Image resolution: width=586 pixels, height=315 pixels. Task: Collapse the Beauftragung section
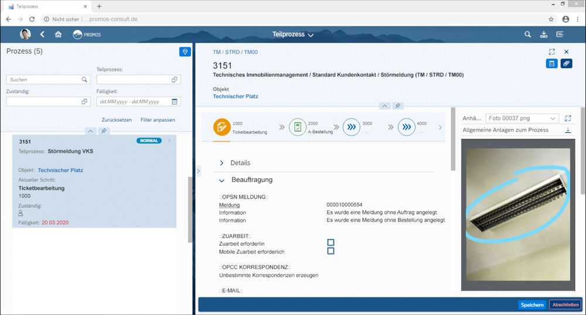222,180
